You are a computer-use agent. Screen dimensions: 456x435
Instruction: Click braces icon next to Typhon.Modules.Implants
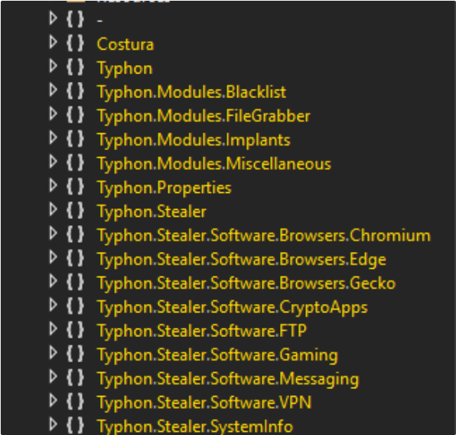click(75, 139)
